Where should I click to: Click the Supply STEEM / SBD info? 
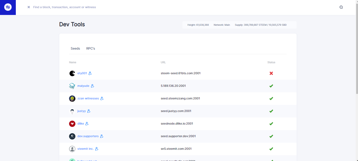[261, 25]
